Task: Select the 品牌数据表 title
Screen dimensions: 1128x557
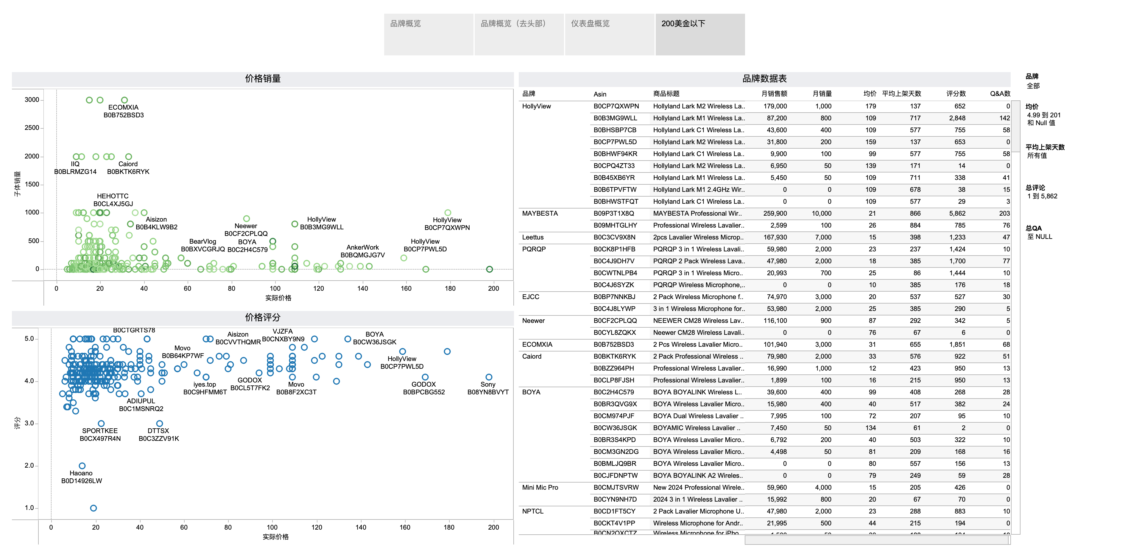Action: coord(764,78)
